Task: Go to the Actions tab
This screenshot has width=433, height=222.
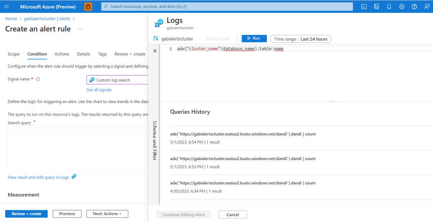Action: point(62,54)
